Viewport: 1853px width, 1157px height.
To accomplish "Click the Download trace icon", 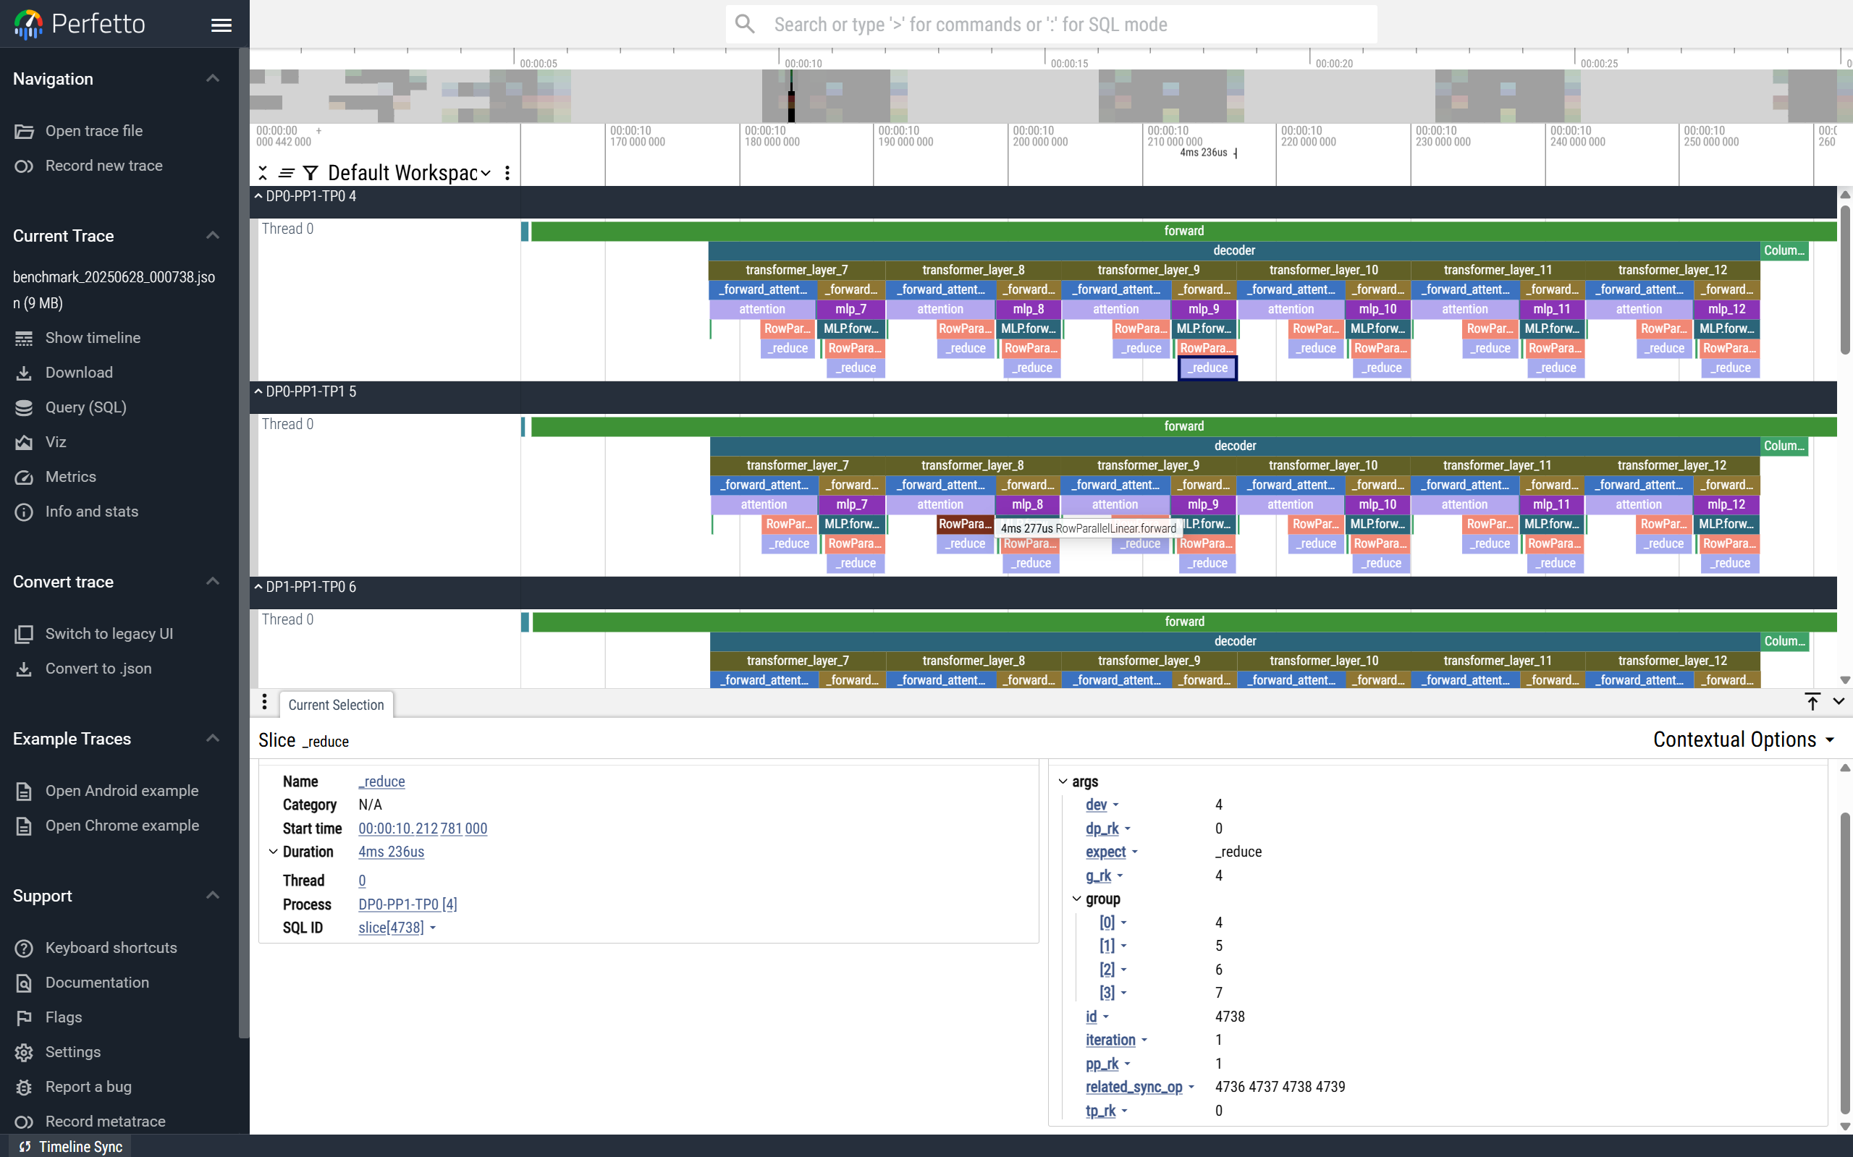I will [24, 373].
